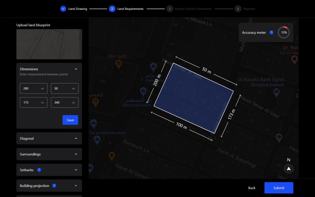Click the Al Baraka Bank map marker
The width and height of the screenshot is (315, 197).
tap(276, 91)
